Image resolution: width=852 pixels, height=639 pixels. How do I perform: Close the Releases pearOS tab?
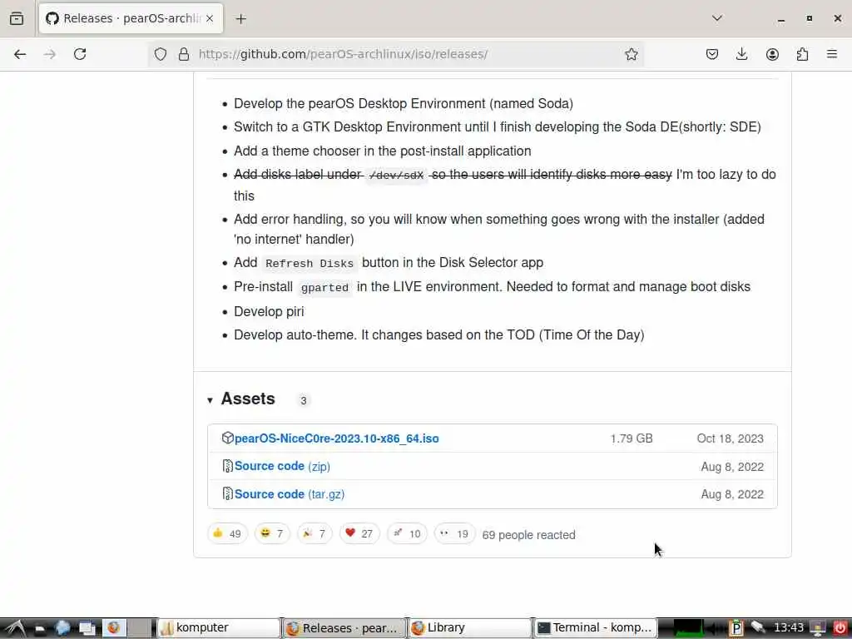(x=210, y=18)
